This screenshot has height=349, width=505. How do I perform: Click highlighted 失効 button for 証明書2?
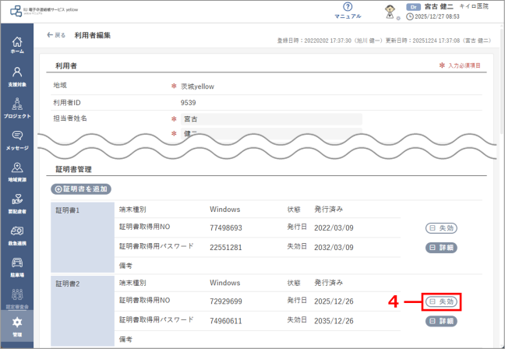point(441,301)
